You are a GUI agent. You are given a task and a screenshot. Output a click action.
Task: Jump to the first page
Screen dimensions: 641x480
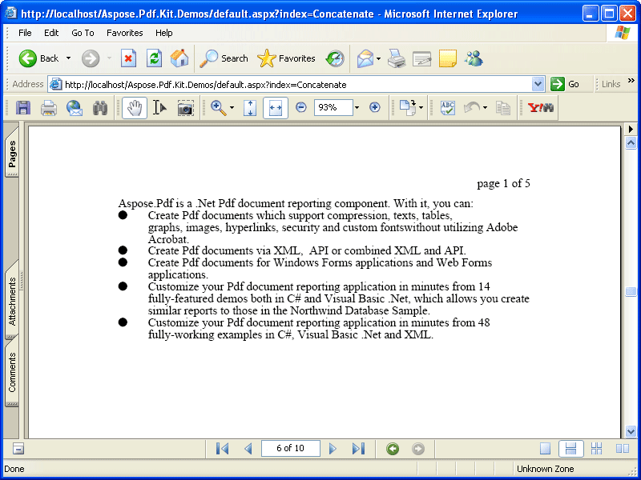coord(223,449)
